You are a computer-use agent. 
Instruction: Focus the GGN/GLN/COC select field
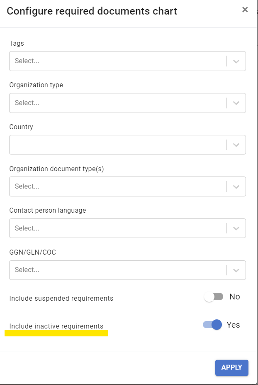(x=118, y=270)
